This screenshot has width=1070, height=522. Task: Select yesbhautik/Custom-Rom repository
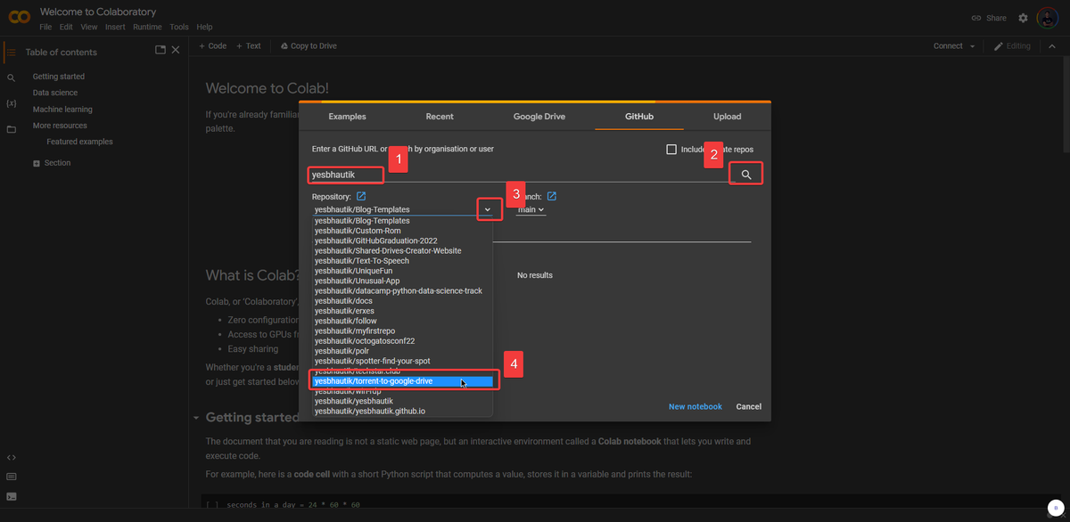(x=403, y=231)
